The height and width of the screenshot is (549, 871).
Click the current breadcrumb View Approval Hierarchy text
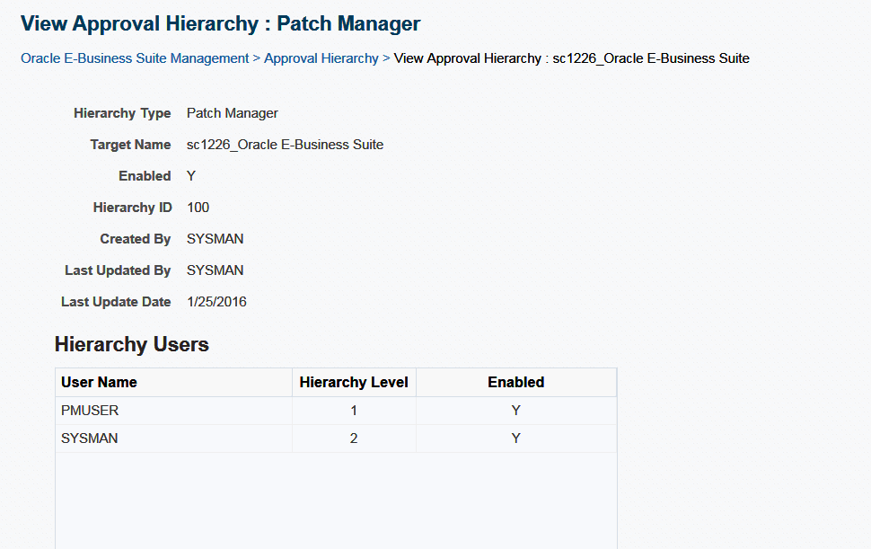pos(572,58)
